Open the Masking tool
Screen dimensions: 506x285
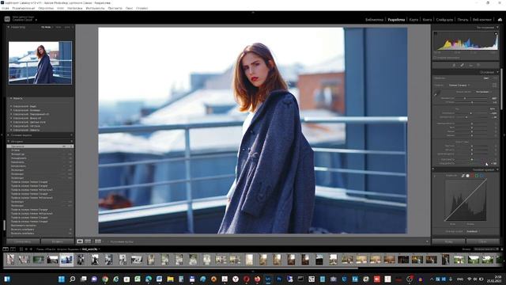[x=478, y=65]
